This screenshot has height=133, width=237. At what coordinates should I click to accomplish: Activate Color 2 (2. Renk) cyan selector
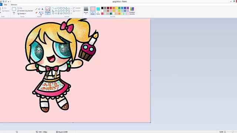98,11
